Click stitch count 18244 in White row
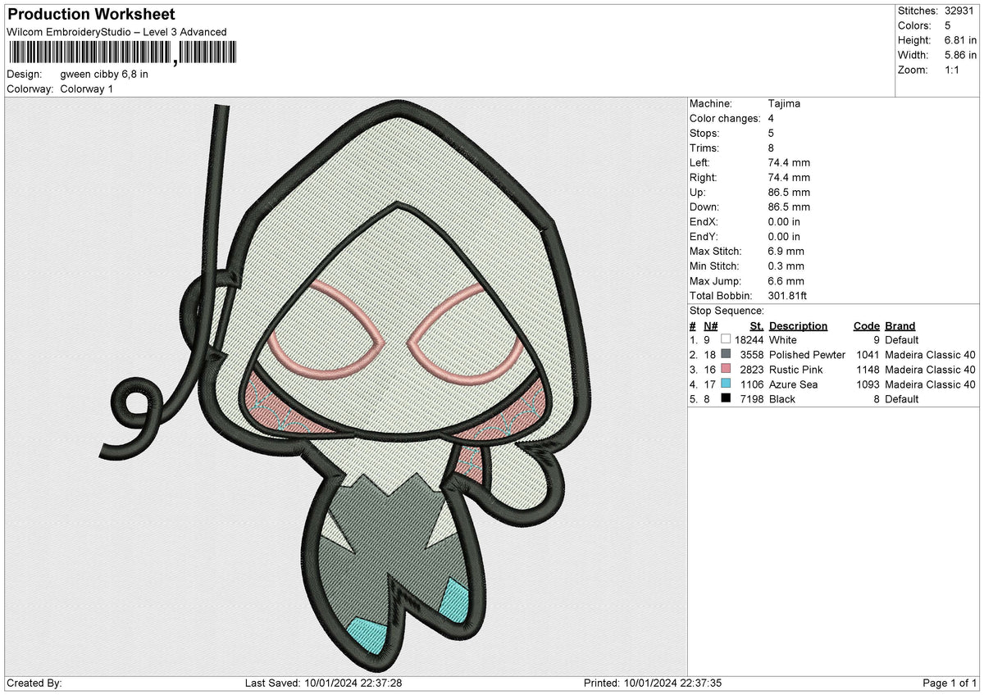Screen dimensions: 984x695 pyautogui.click(x=749, y=340)
